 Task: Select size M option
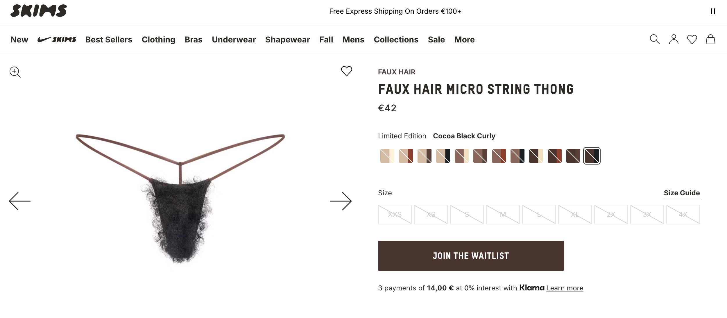tap(503, 215)
